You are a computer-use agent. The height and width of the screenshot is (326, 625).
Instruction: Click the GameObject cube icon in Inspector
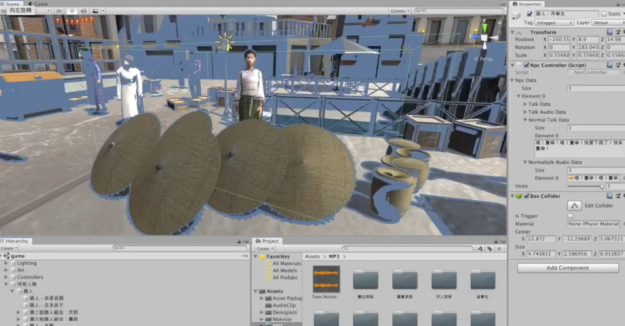[516, 16]
